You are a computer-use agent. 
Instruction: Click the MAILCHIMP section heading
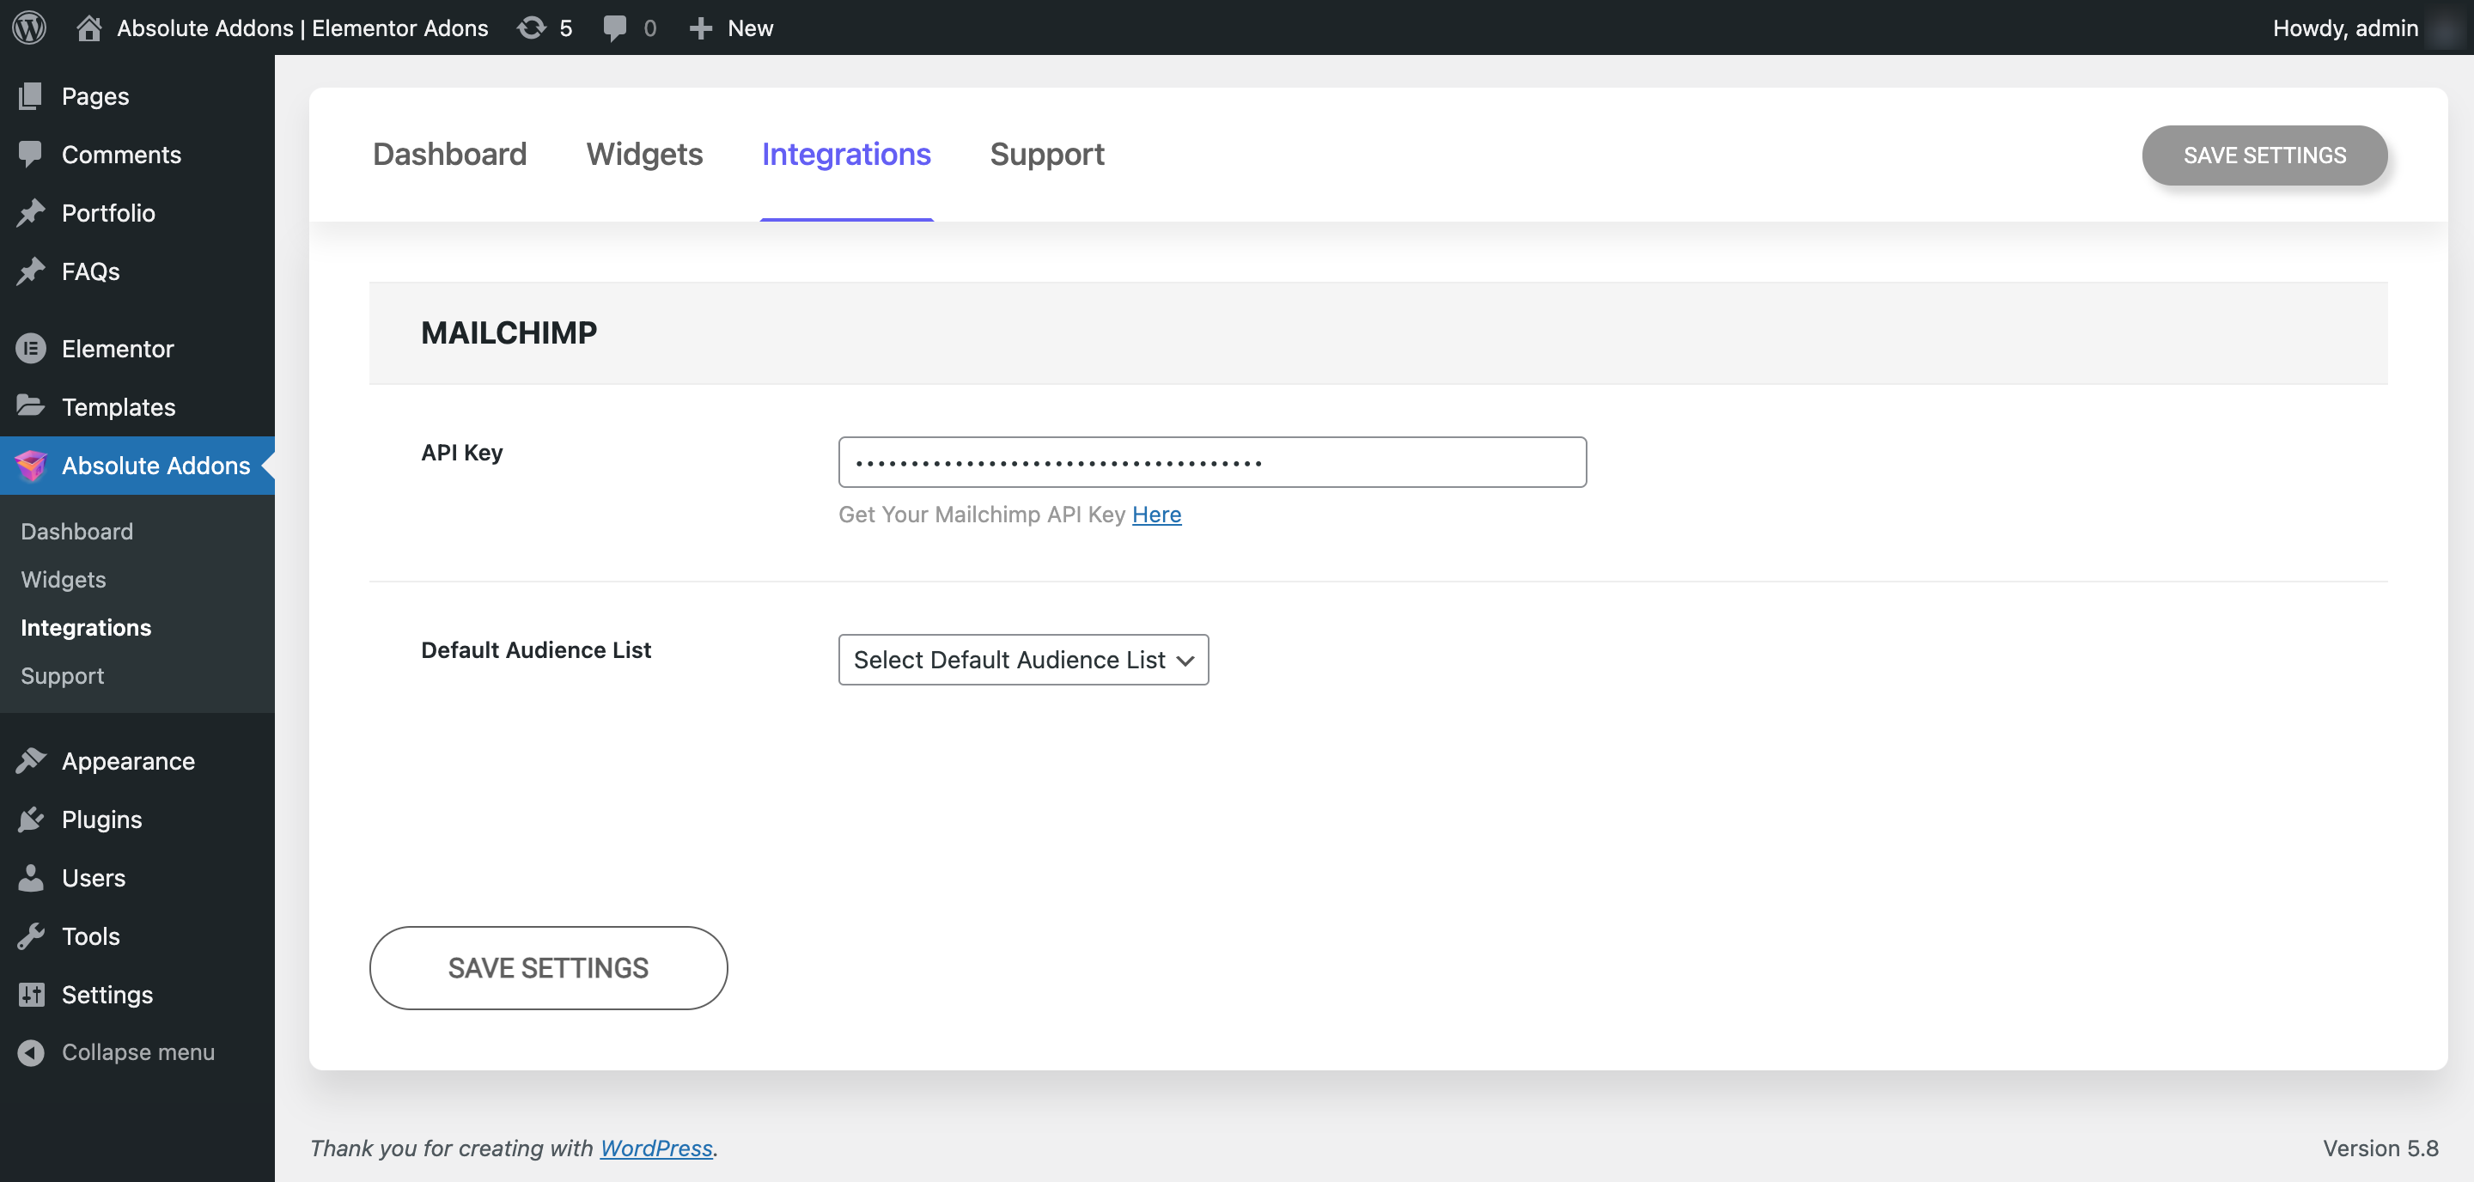click(509, 332)
